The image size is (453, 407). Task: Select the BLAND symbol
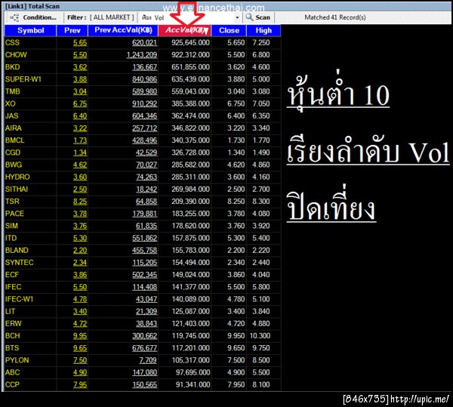[x=17, y=250]
